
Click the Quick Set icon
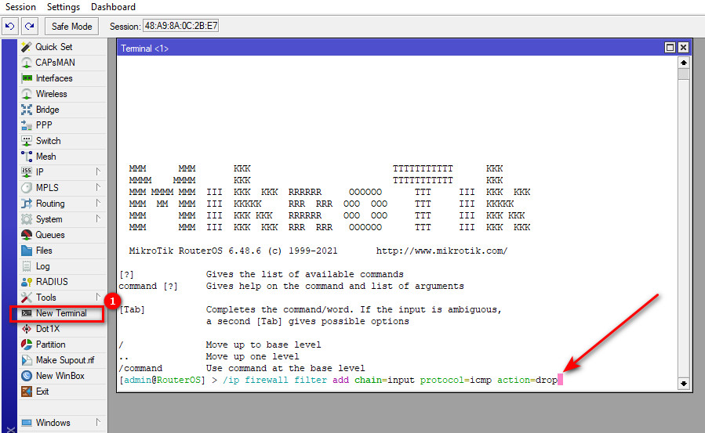[x=27, y=47]
